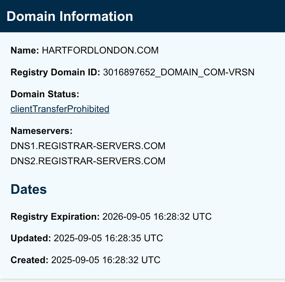Click the timestamp value beside Created
Viewport: 285px width, 282px height.
coord(106,260)
